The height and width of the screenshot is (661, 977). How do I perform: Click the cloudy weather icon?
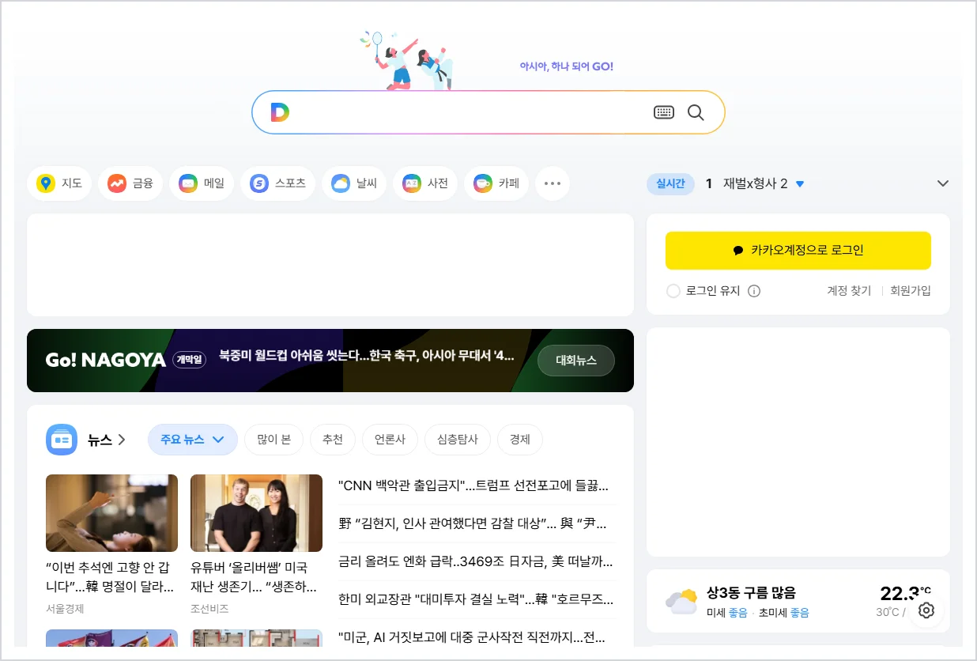tap(681, 602)
